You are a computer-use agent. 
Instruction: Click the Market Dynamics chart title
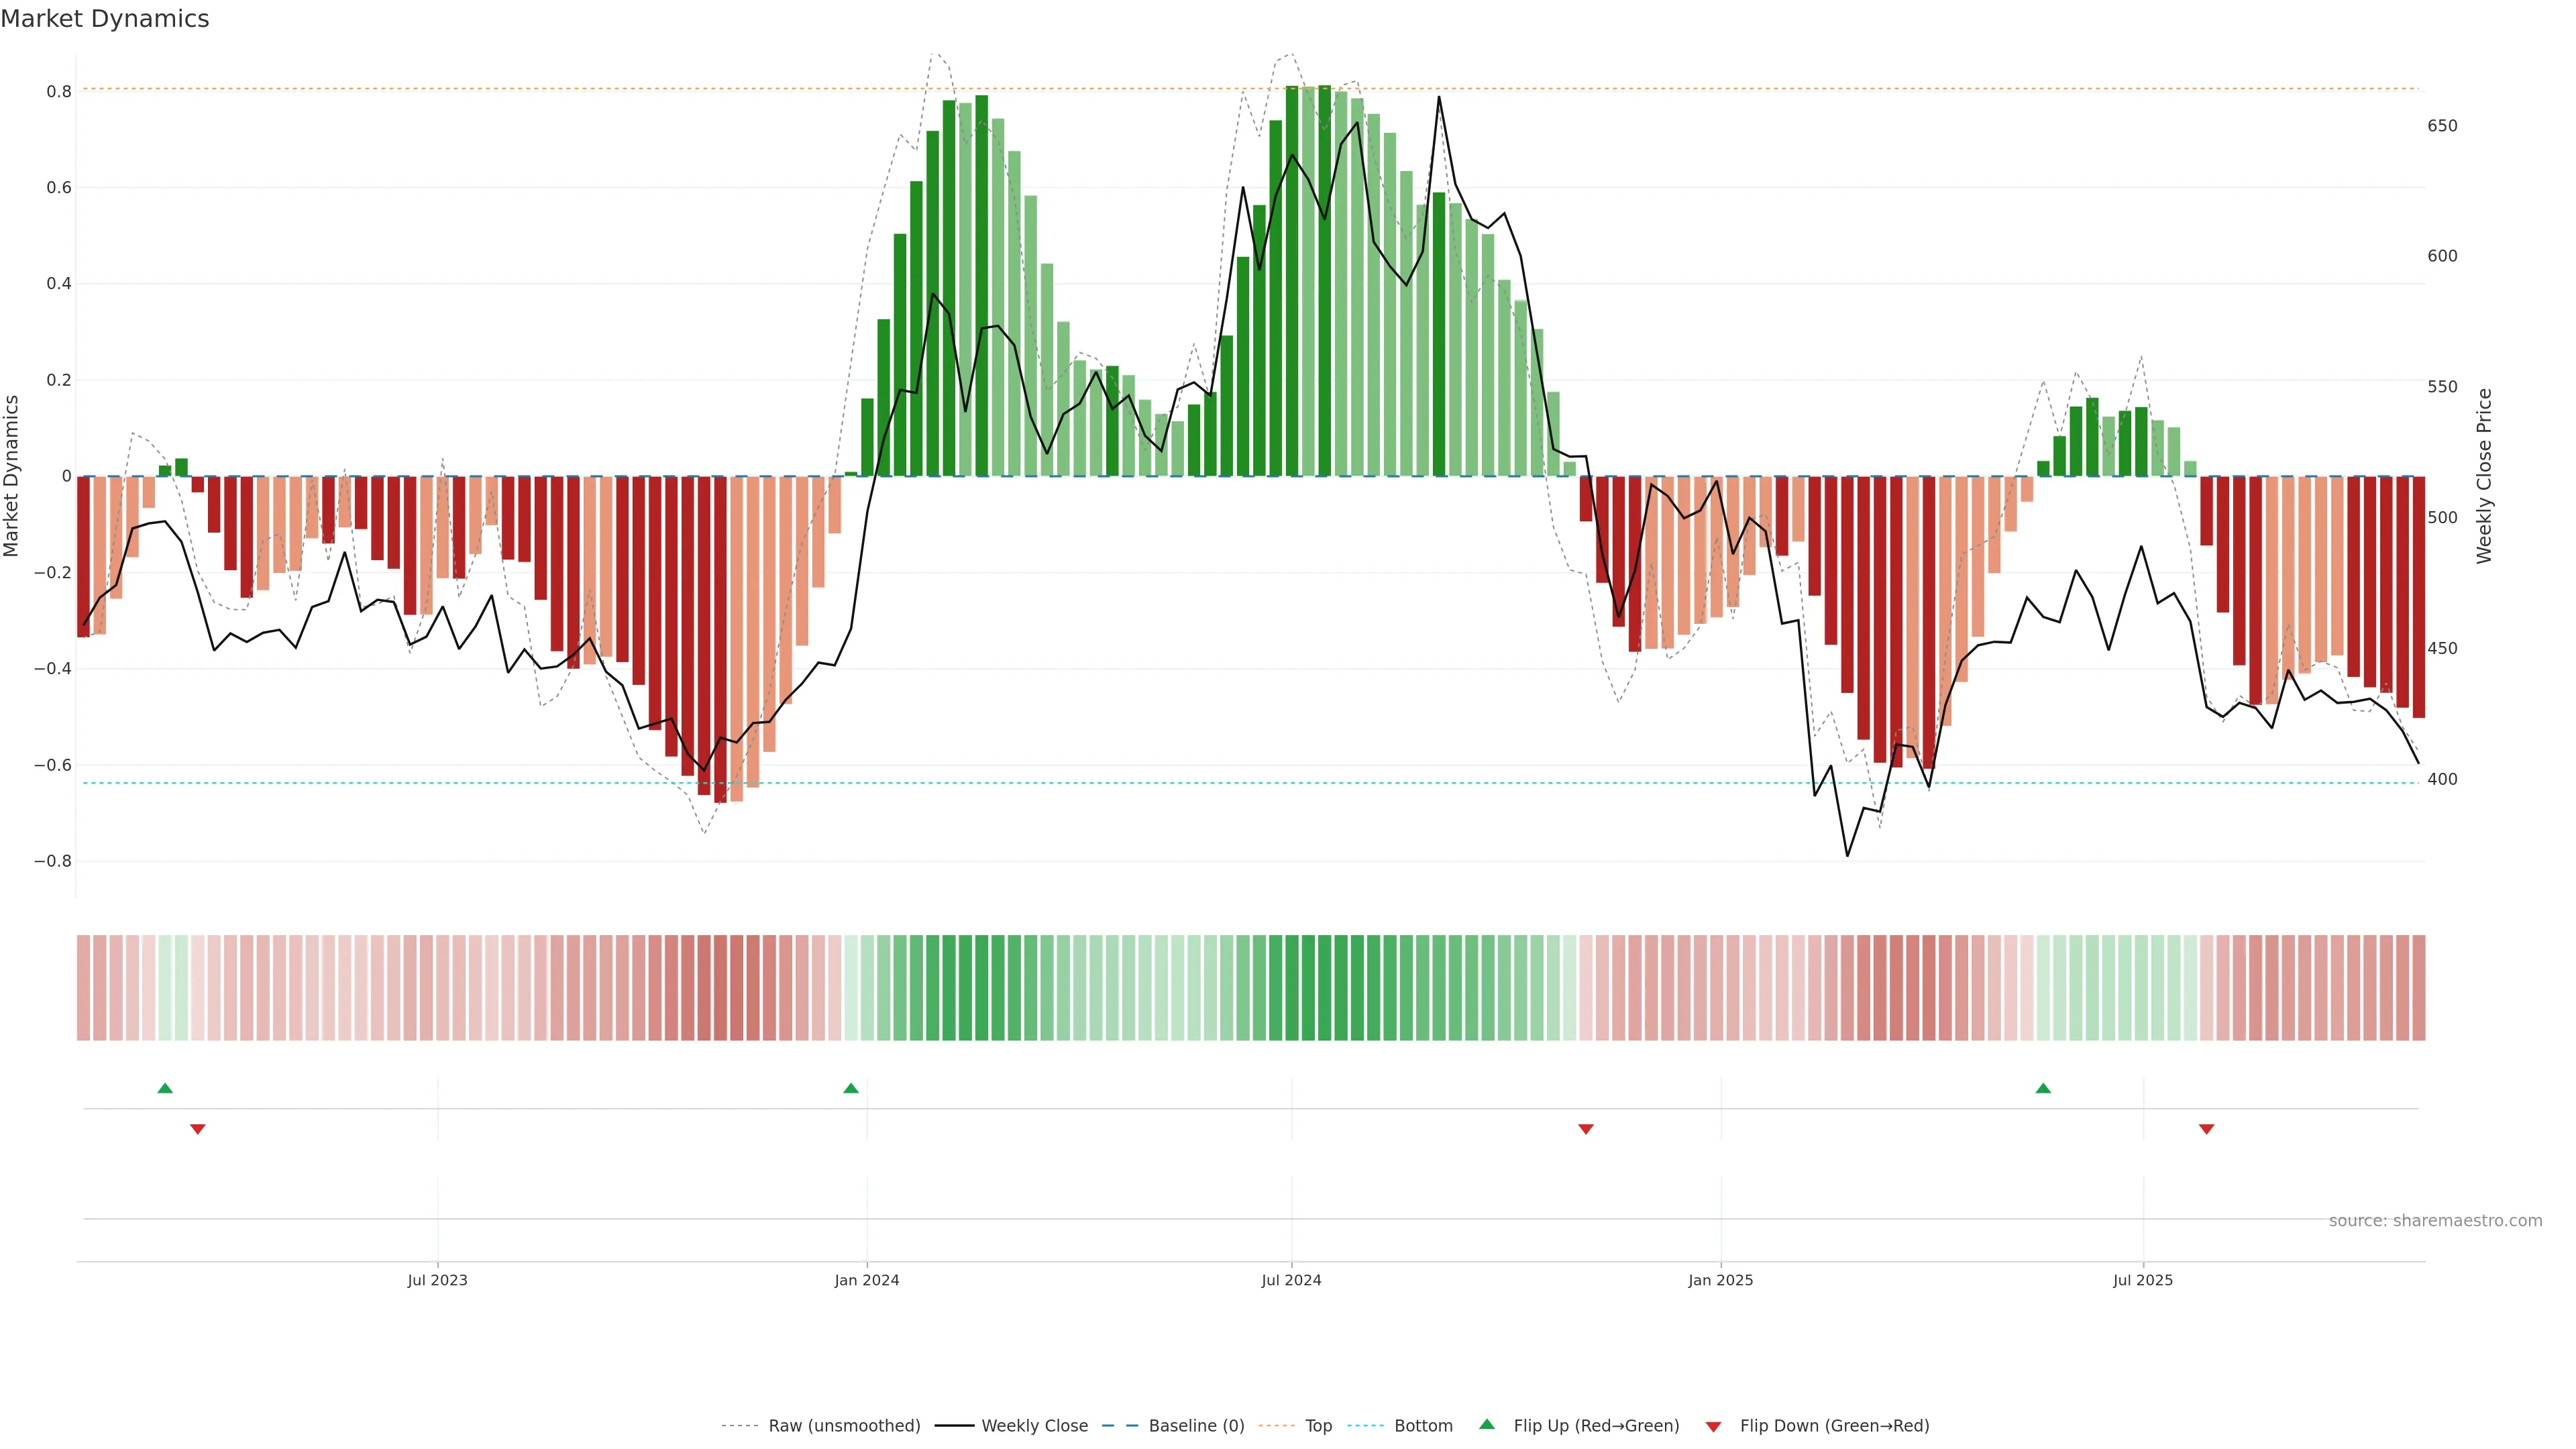point(105,19)
